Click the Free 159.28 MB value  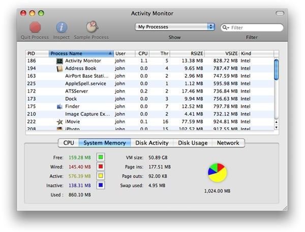coord(80,157)
